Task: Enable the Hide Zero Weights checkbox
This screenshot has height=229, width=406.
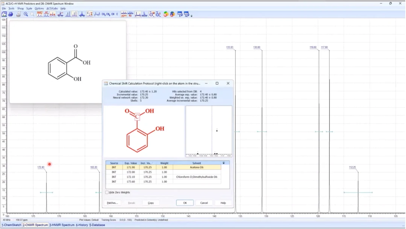Action: pyautogui.click(x=107, y=193)
